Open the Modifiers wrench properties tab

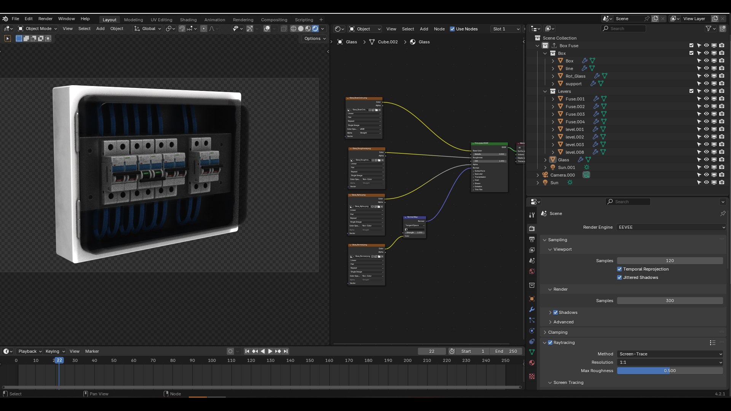point(532,309)
